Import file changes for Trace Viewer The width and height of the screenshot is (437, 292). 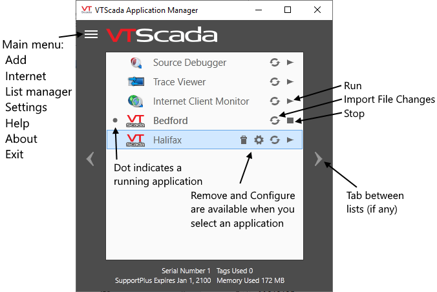pyautogui.click(x=275, y=82)
